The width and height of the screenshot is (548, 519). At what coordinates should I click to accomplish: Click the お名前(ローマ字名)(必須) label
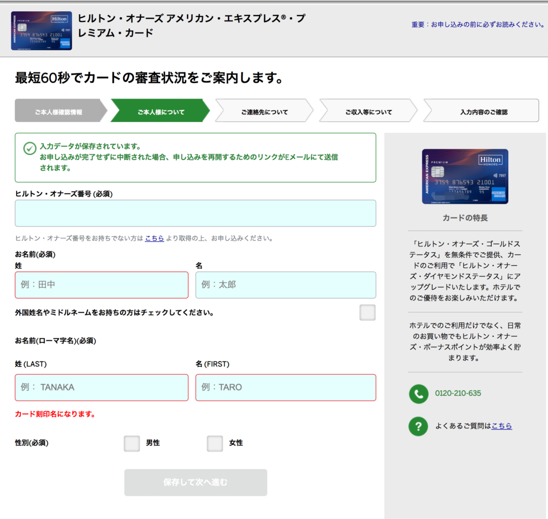pyautogui.click(x=55, y=341)
